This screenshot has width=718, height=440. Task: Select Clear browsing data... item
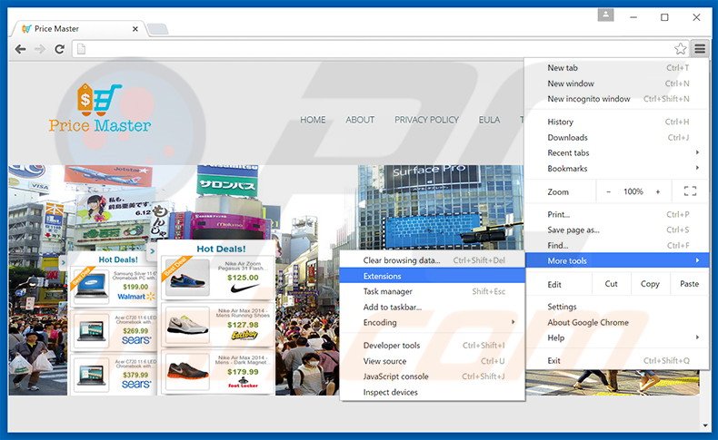(x=433, y=260)
